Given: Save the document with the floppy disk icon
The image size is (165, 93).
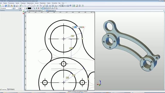Looking at the screenshot, I should click(x=14, y=6).
